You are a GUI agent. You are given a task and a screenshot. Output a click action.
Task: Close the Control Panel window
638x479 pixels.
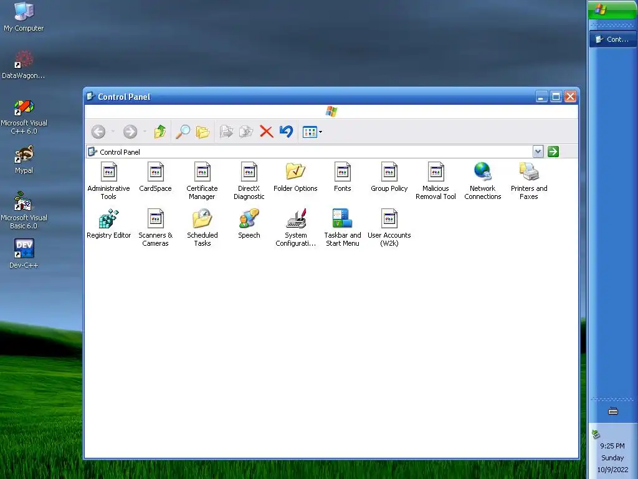point(571,97)
